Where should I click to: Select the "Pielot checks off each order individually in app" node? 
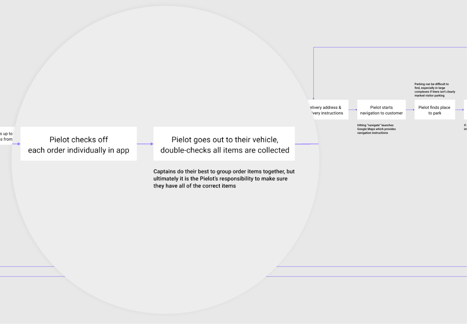tap(78, 143)
